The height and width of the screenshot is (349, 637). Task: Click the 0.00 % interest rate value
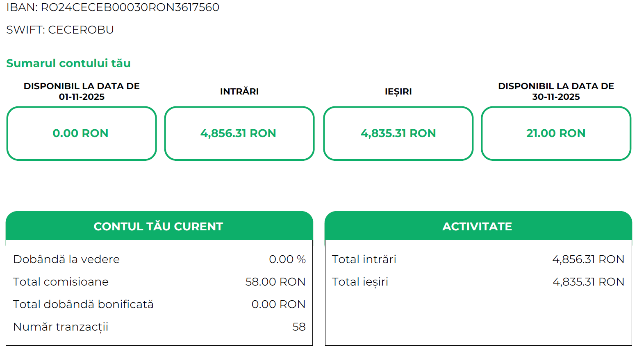point(287,259)
